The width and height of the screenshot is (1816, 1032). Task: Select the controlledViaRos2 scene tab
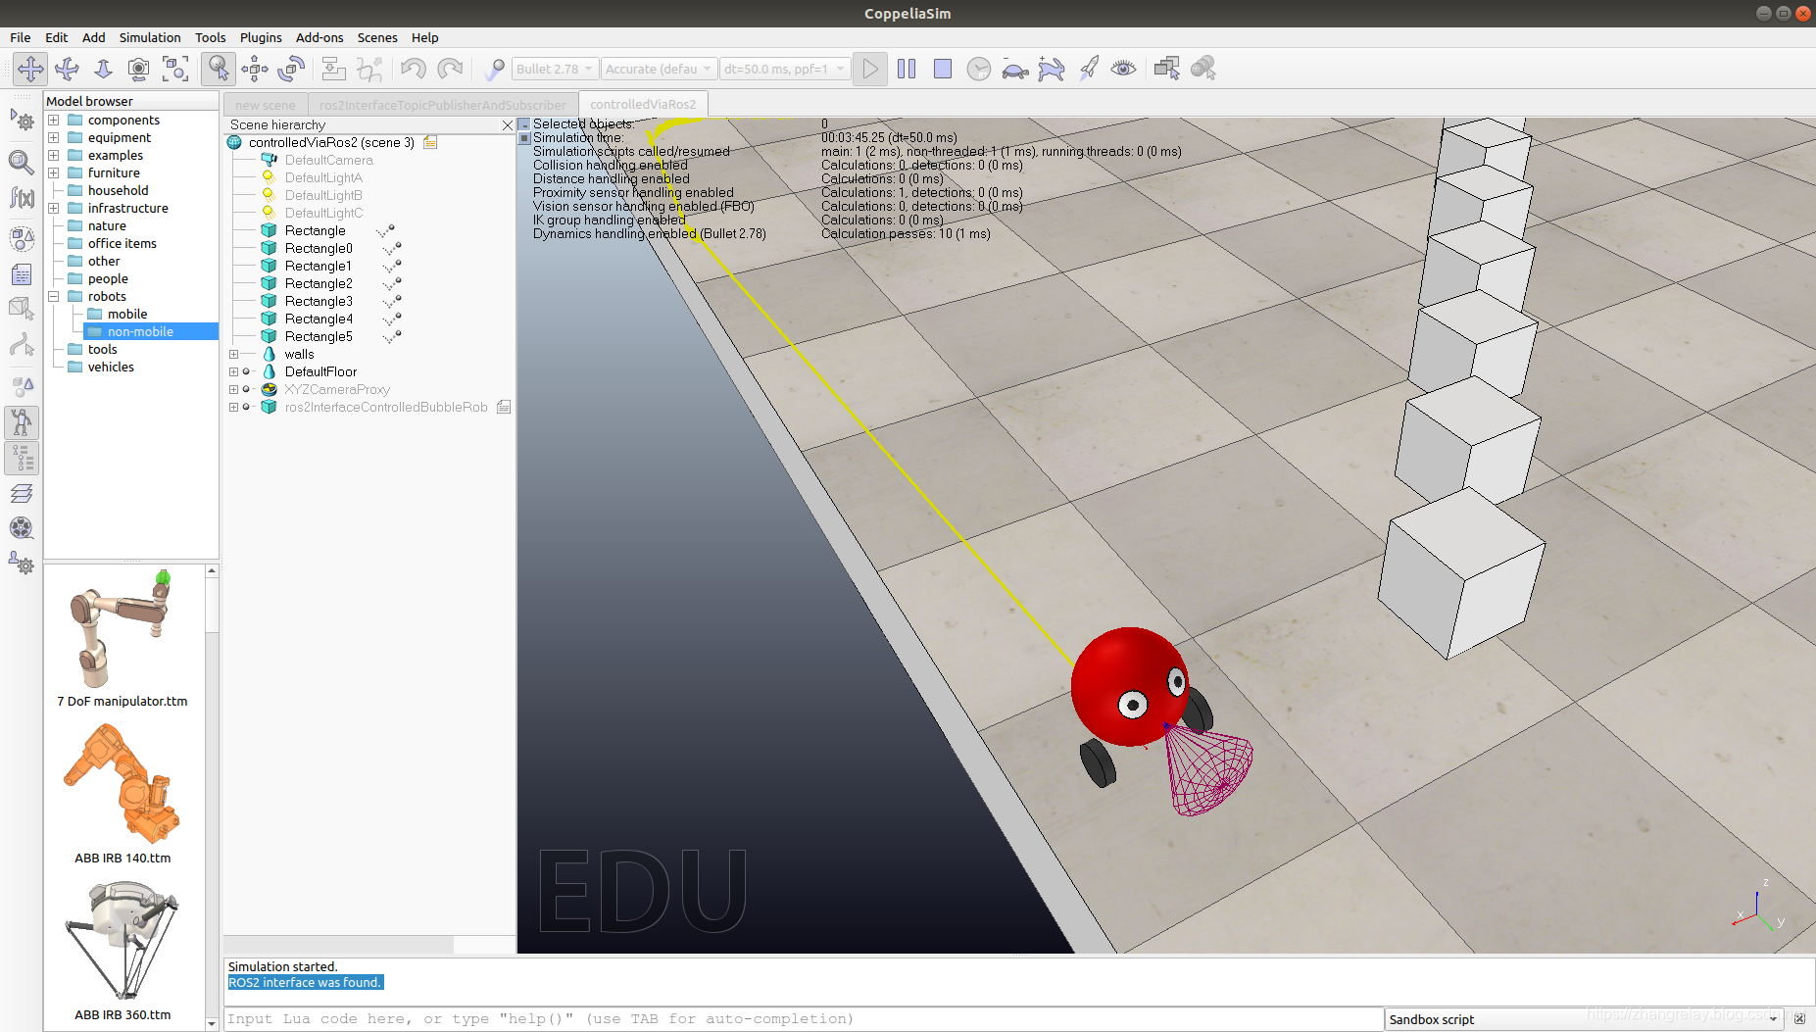(x=643, y=104)
